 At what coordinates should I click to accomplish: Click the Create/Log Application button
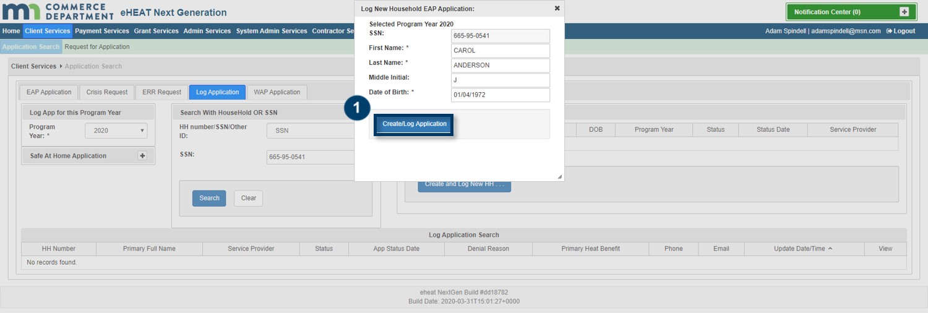pos(415,124)
